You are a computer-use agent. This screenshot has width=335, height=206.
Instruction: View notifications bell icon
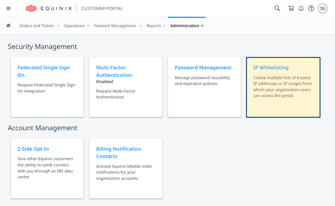pyautogui.click(x=301, y=8)
